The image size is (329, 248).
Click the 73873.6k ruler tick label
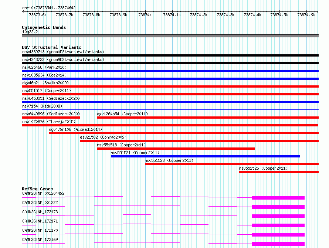point(38,15)
